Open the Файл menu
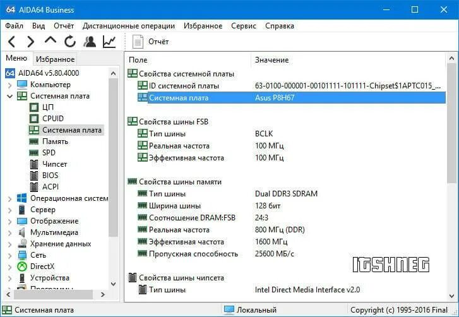The width and height of the screenshot is (459, 317). [14, 26]
